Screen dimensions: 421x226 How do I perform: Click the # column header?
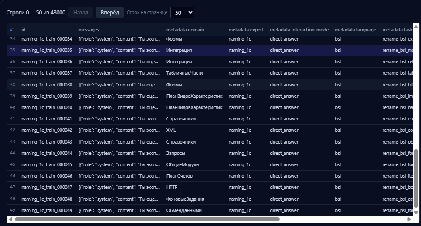point(11,30)
